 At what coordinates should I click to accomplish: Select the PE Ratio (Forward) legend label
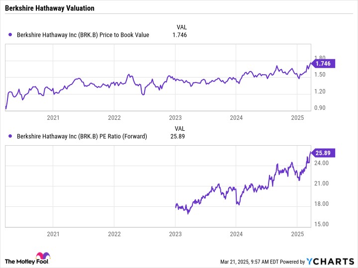click(x=82, y=136)
